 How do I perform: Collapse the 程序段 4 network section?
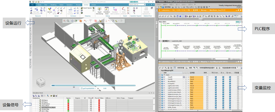pos(160,41)
